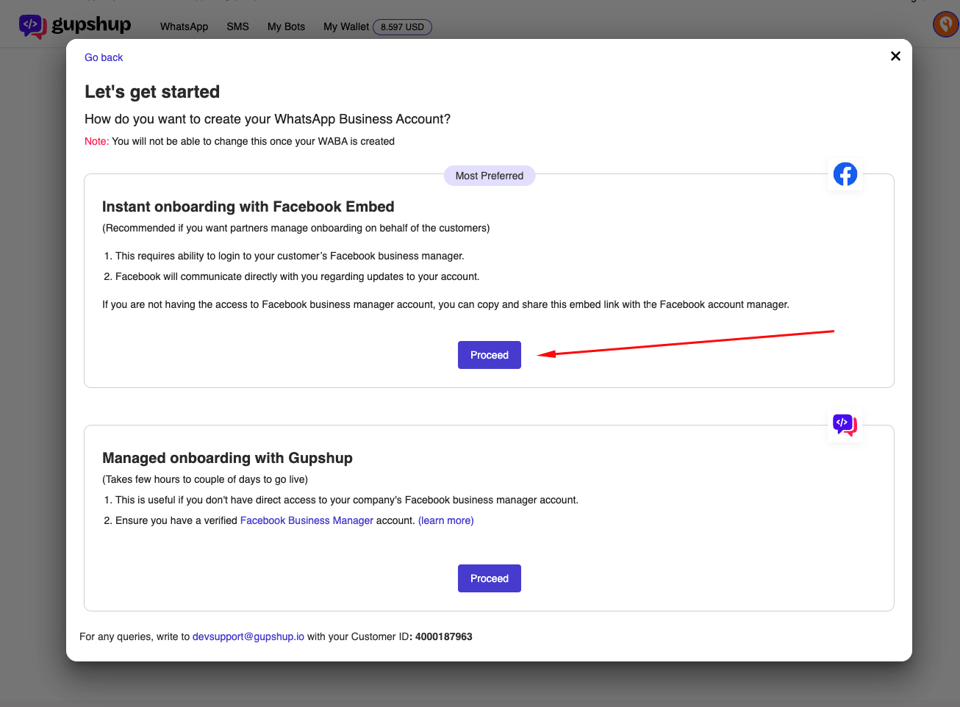
Task: Click the Gupshup logo in the header
Action: point(75,26)
